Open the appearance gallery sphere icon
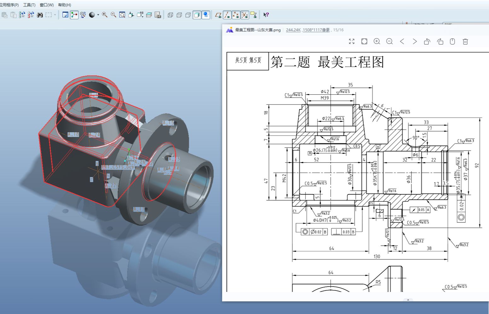The height and width of the screenshot is (314, 489). click(x=92, y=15)
